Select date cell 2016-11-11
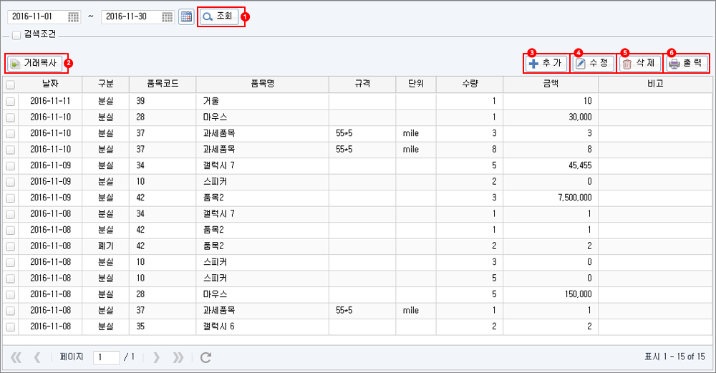716x373 pixels. point(50,101)
